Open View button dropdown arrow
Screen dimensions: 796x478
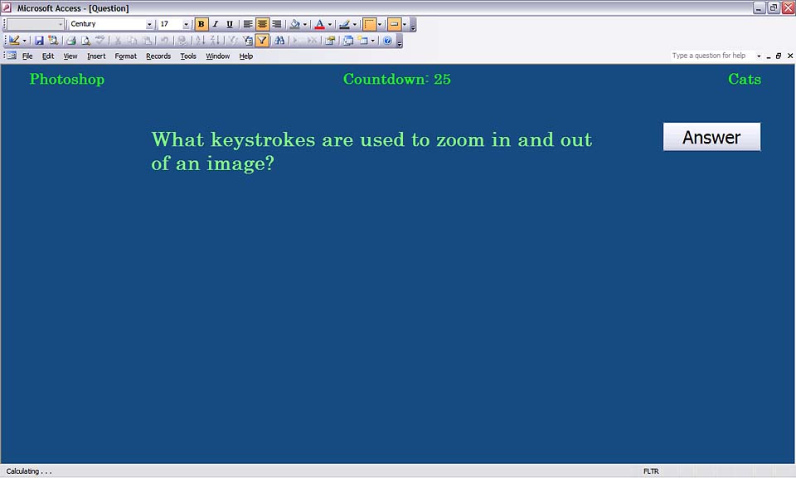[x=24, y=41]
